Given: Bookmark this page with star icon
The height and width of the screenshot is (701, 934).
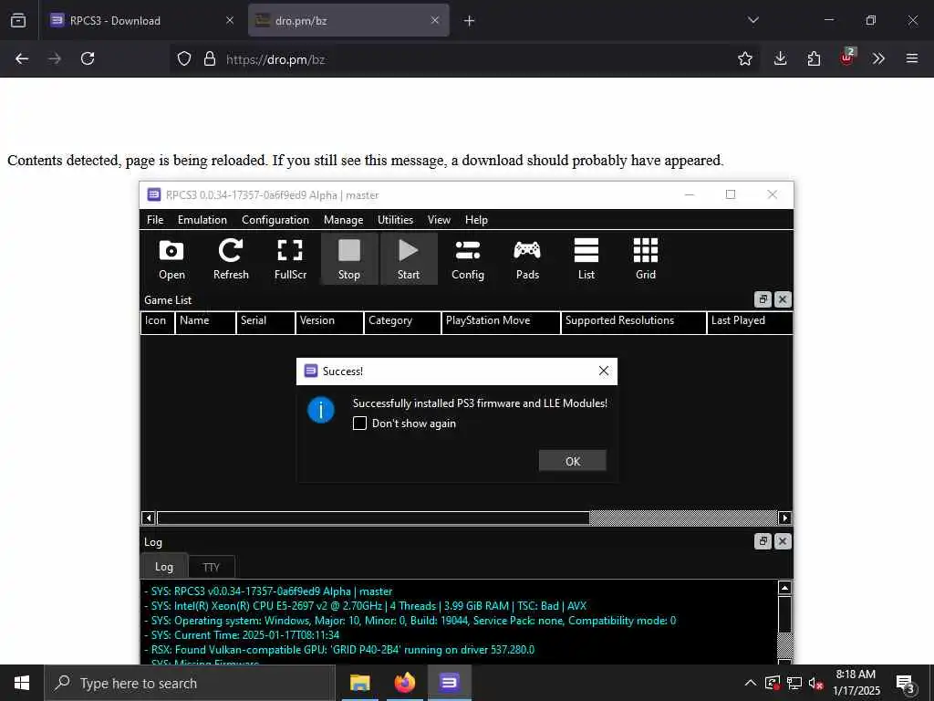Looking at the screenshot, I should pos(744,58).
